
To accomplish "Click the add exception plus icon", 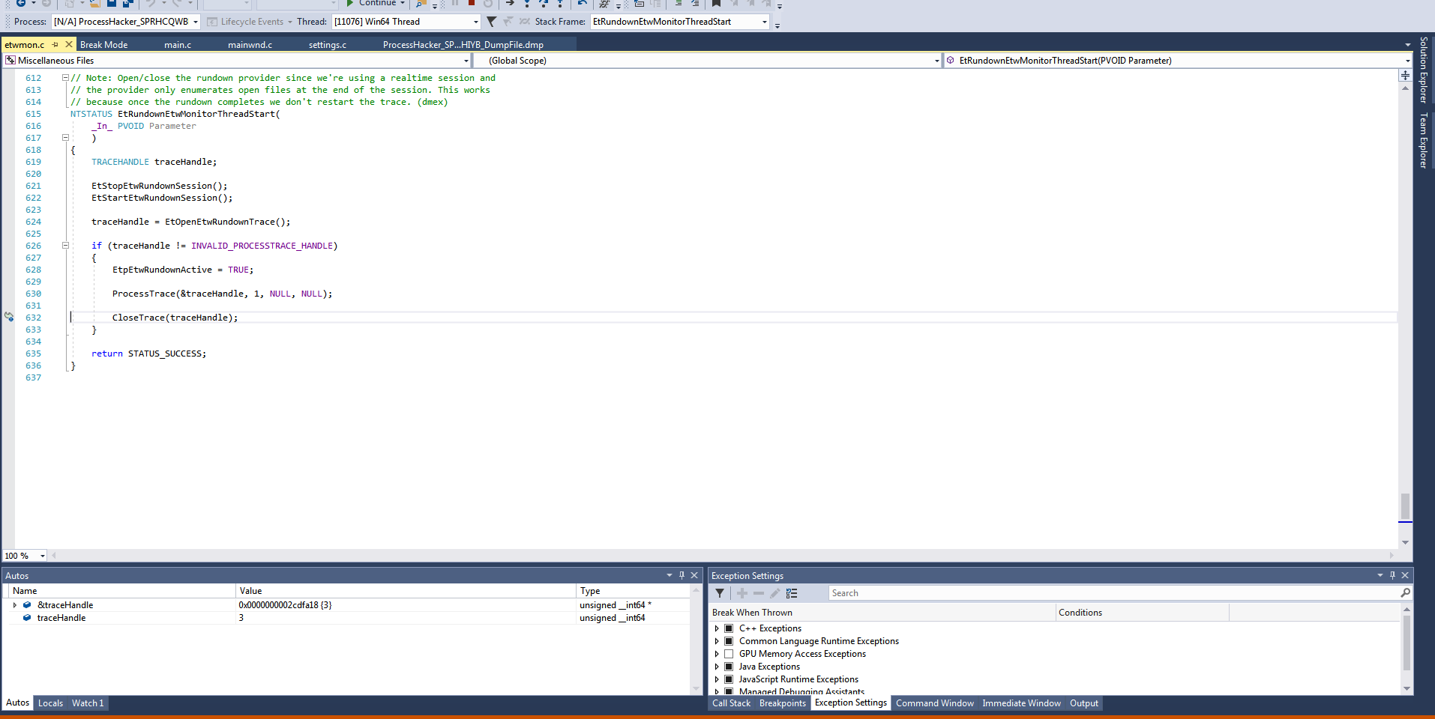I will (742, 593).
